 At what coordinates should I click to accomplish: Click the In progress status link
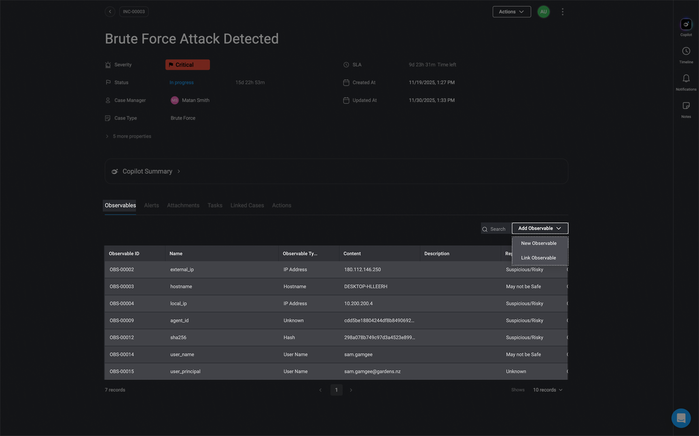[x=181, y=83]
